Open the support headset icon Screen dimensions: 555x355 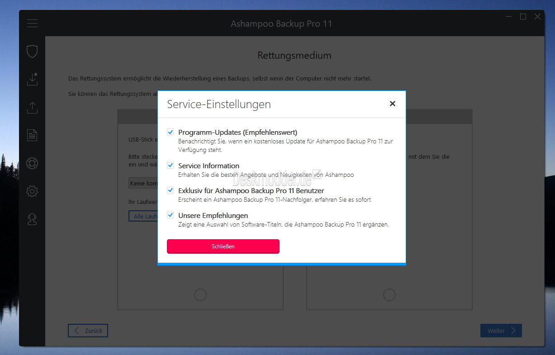pos(32,219)
